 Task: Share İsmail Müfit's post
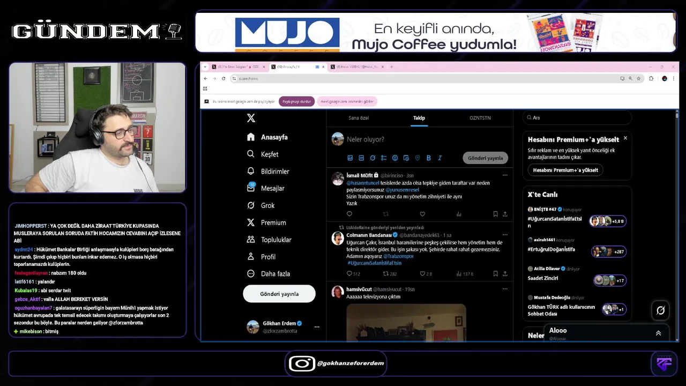click(505, 214)
